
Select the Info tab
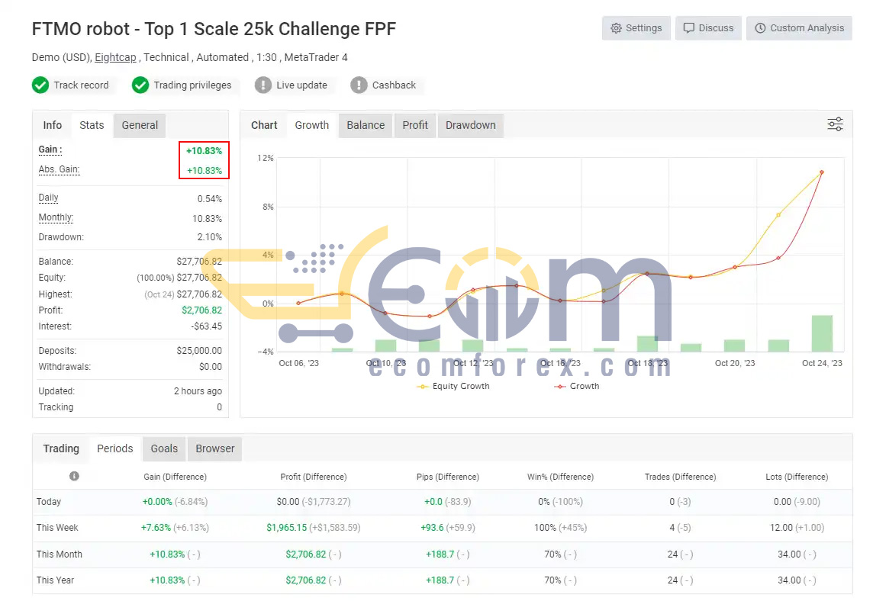53,125
